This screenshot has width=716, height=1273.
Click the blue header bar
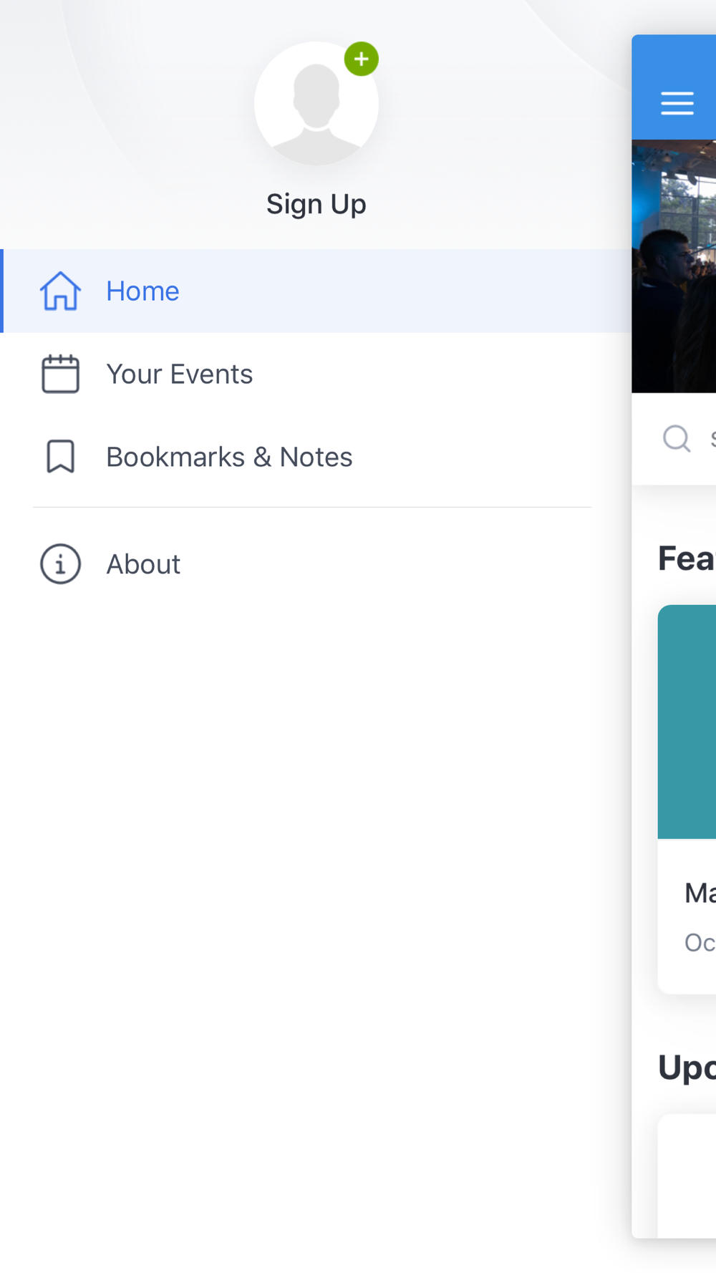[674, 87]
